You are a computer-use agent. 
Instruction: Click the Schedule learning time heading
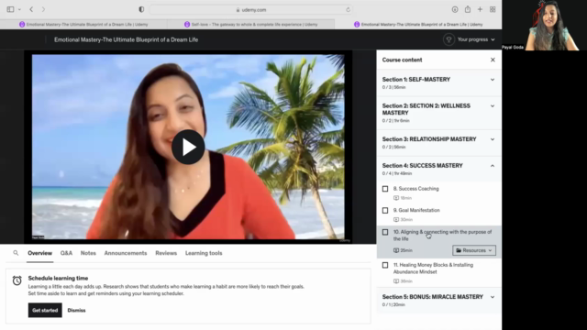point(58,278)
